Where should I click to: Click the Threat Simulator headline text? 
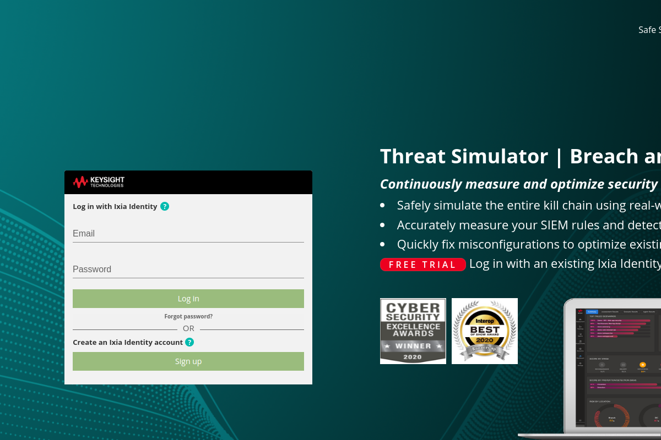(521, 156)
